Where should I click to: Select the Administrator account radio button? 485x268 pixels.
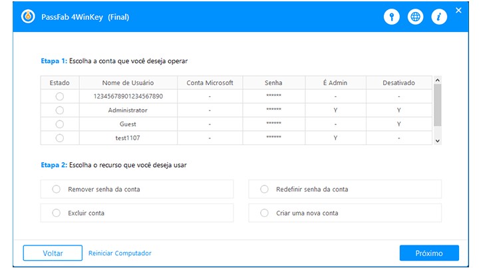(60, 110)
